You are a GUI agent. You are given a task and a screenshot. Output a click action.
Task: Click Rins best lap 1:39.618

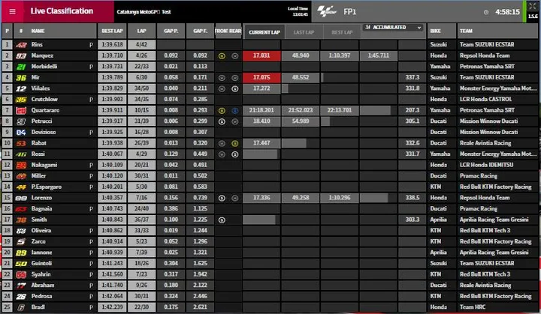(x=112, y=44)
